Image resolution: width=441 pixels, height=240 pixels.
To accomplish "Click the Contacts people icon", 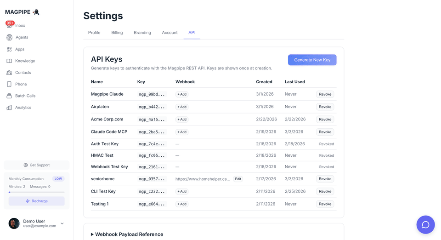I will tap(9, 73).
